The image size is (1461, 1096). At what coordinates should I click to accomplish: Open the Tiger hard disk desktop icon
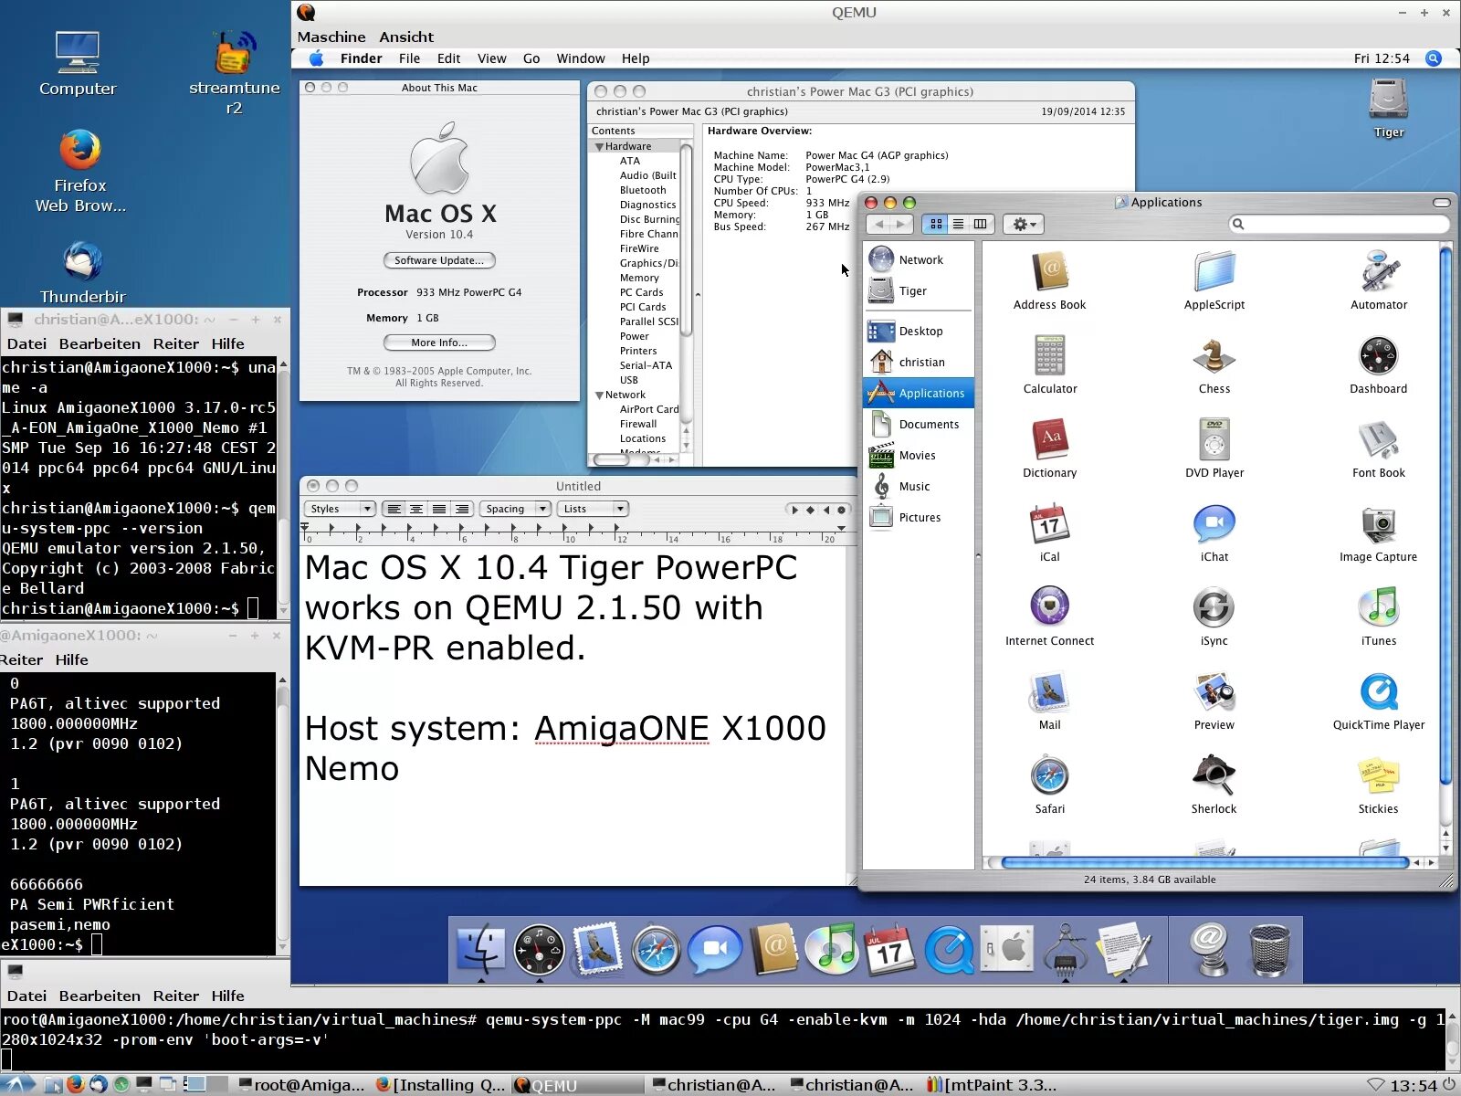1389,100
